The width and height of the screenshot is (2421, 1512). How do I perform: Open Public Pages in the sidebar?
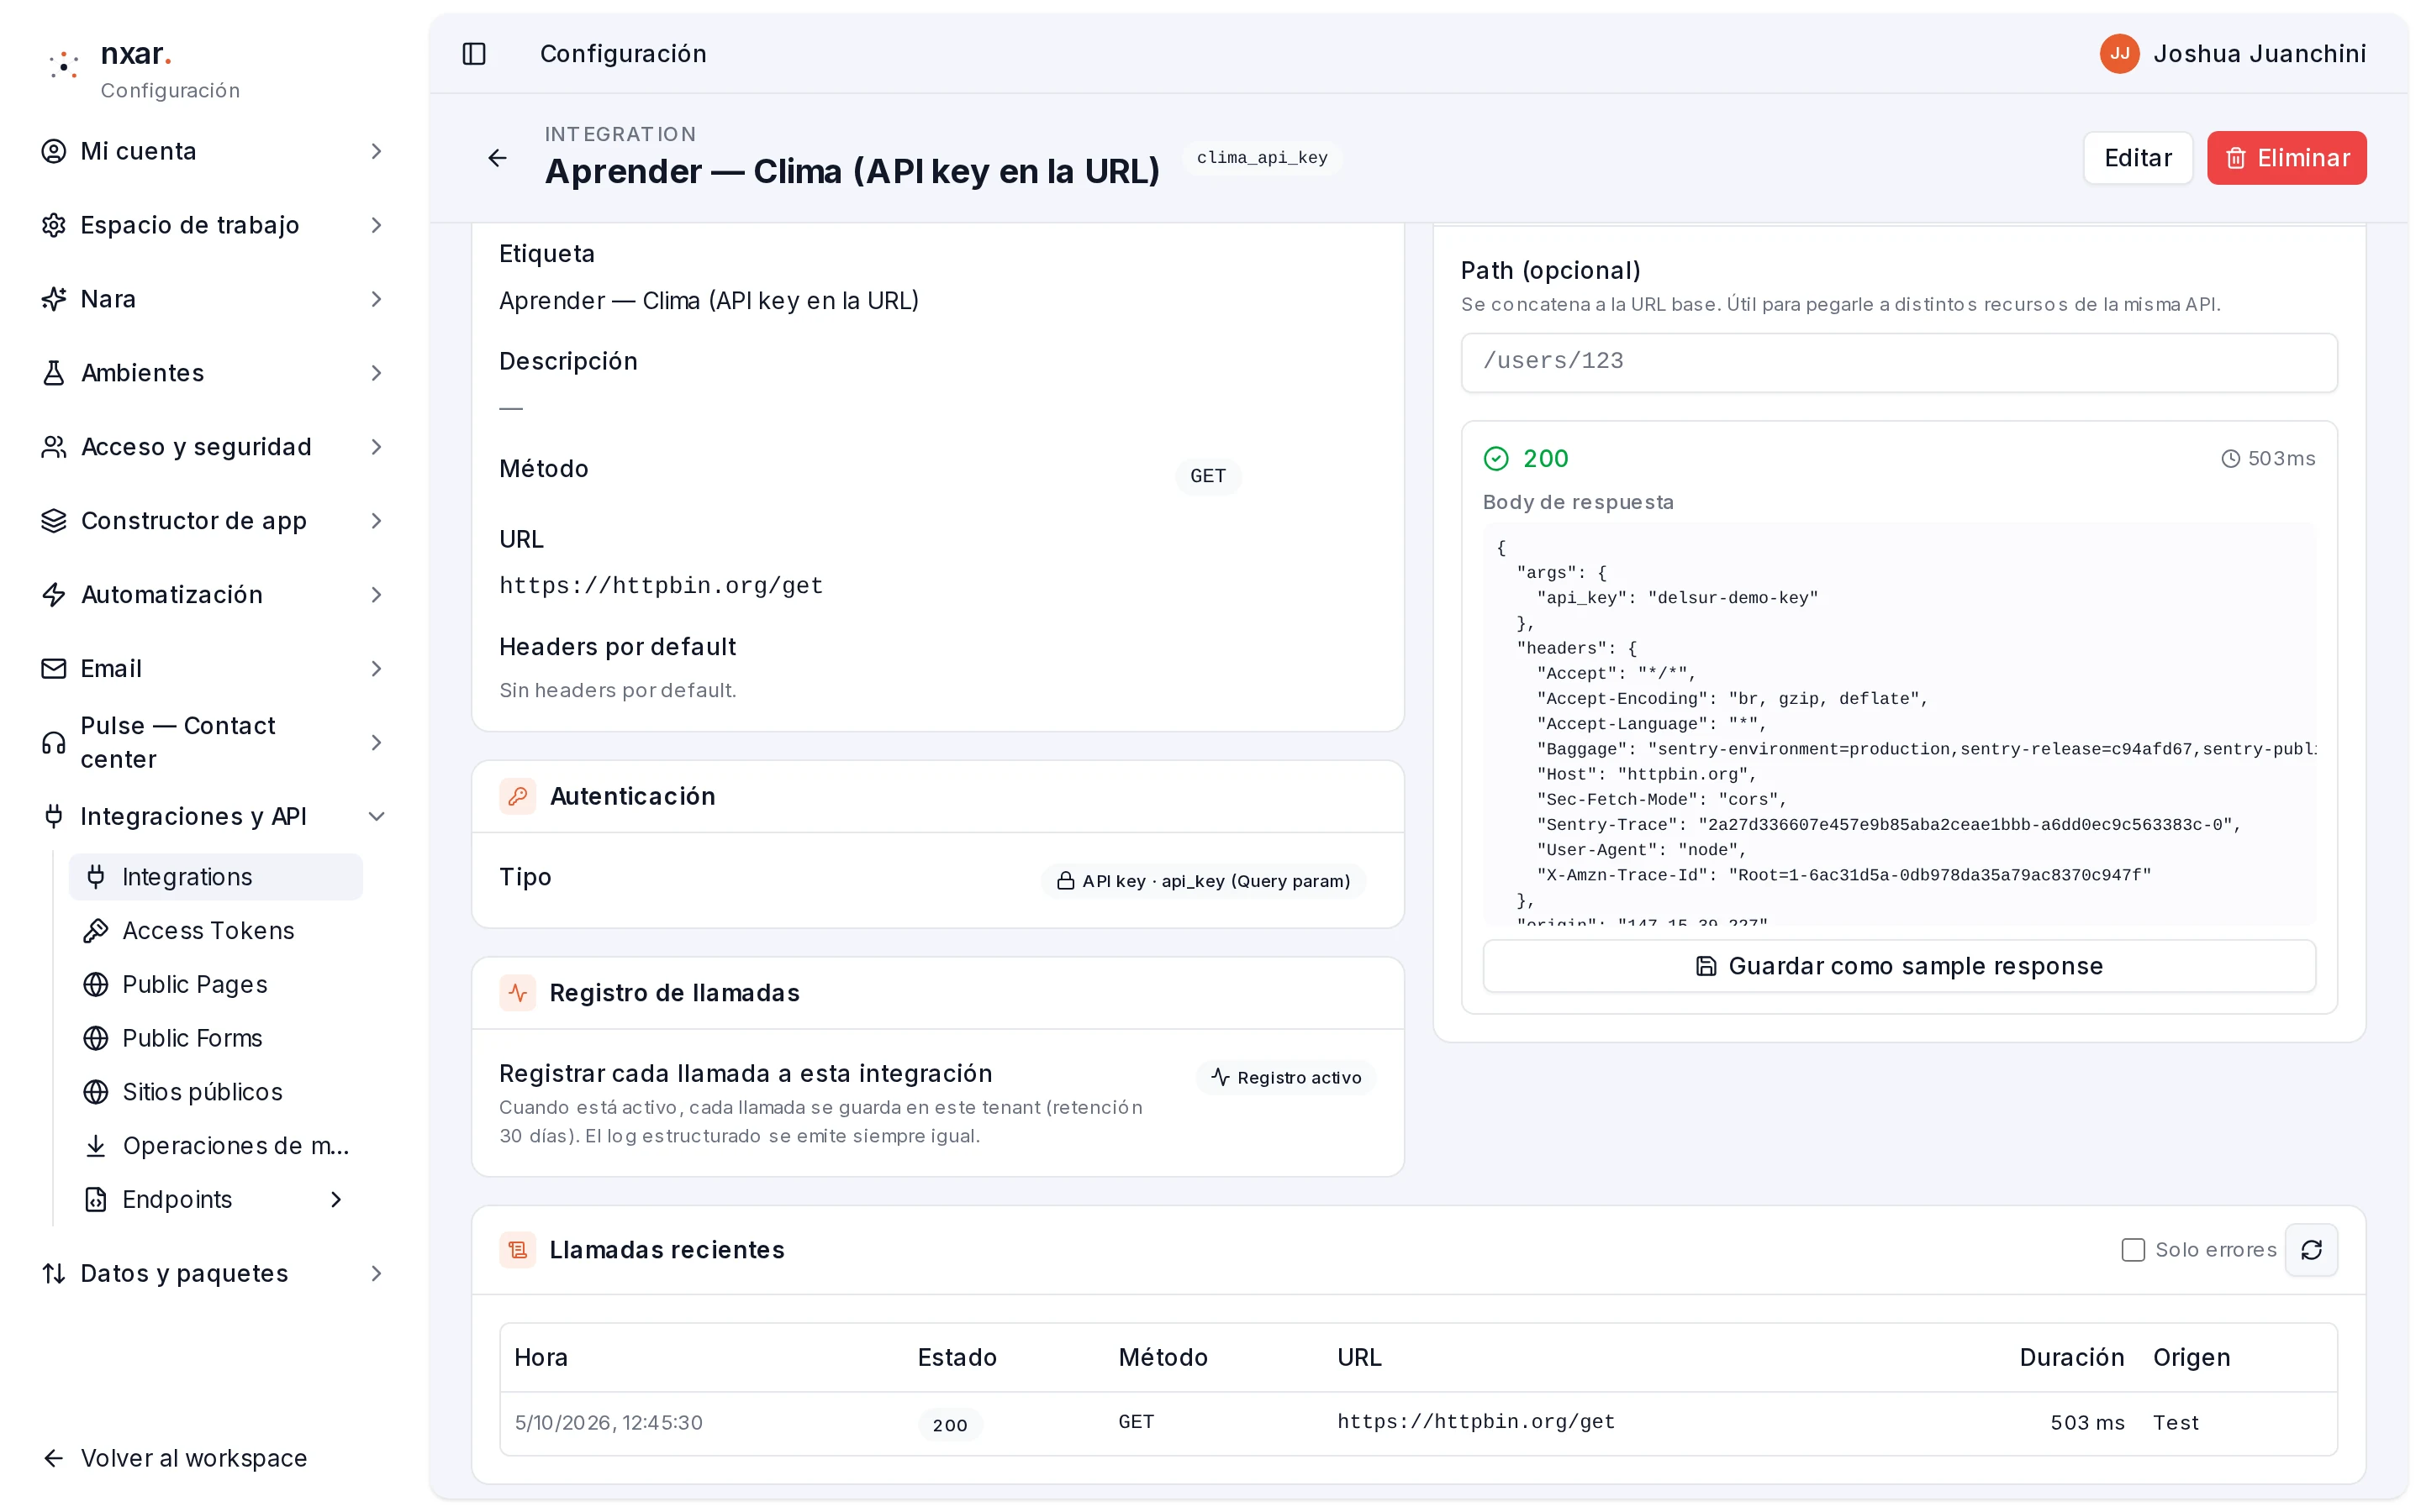pos(215,985)
